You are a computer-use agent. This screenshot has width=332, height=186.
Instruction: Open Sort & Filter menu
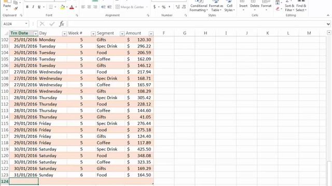coord(289,6)
